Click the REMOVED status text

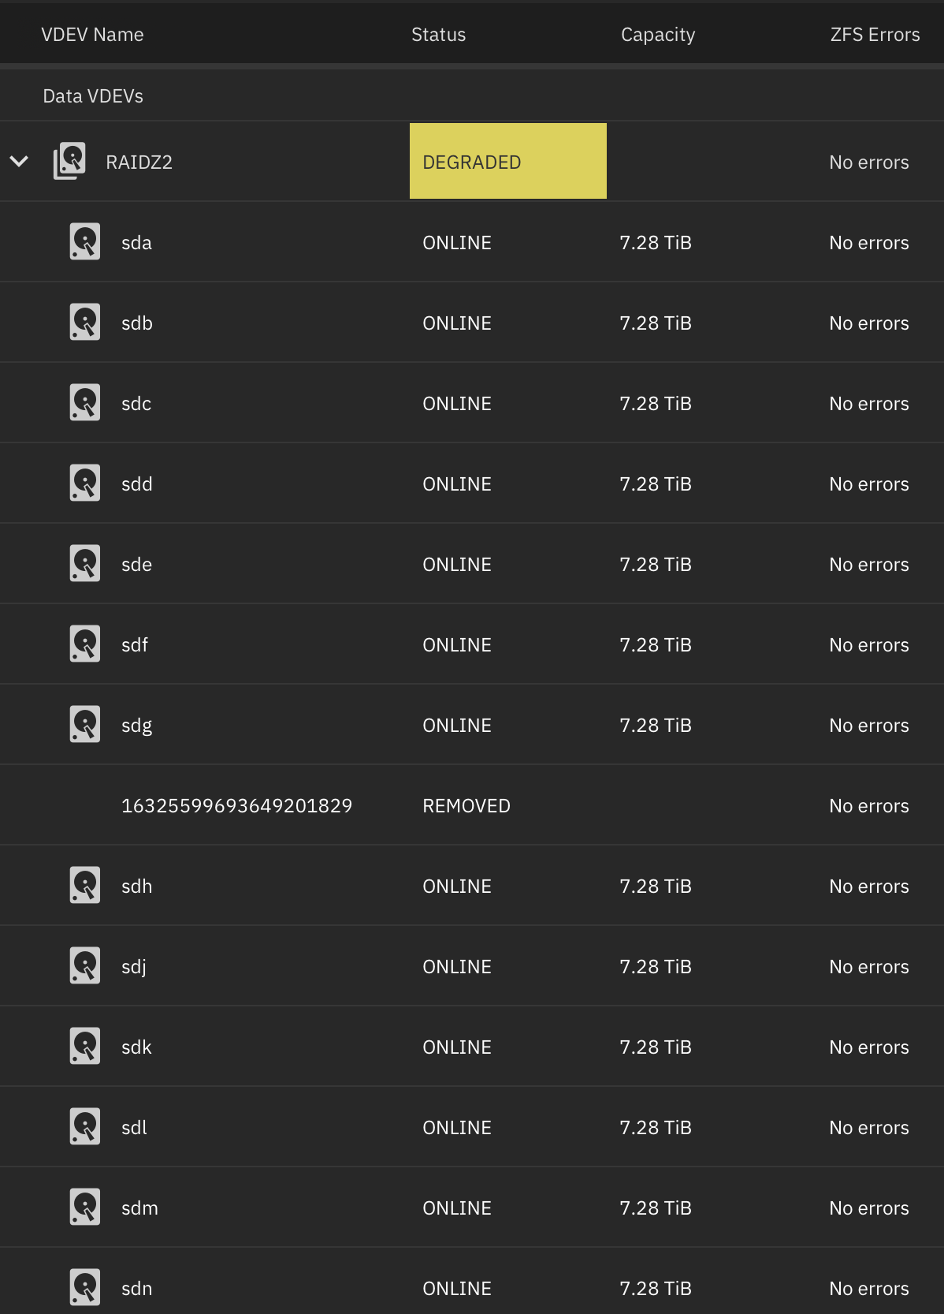tap(466, 806)
